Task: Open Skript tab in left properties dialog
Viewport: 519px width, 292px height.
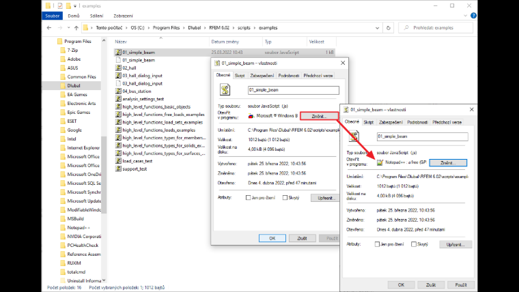Action: [240, 76]
